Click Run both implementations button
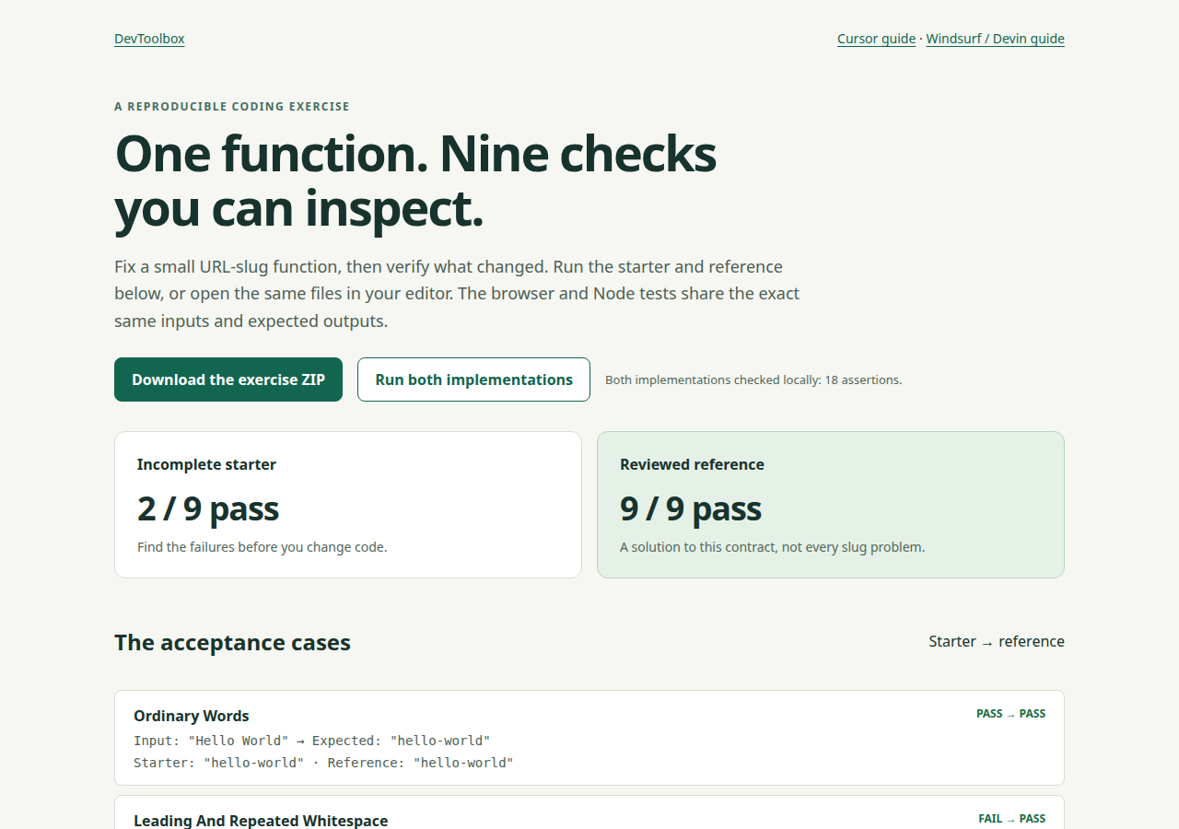The height and width of the screenshot is (829, 1179). coord(473,379)
